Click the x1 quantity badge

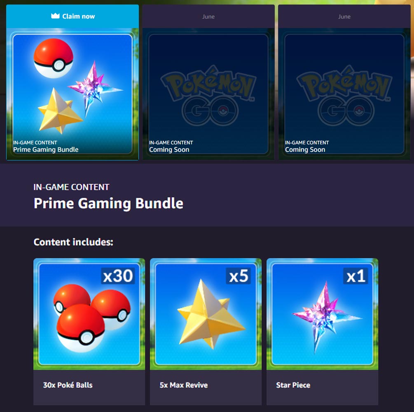(x=356, y=276)
